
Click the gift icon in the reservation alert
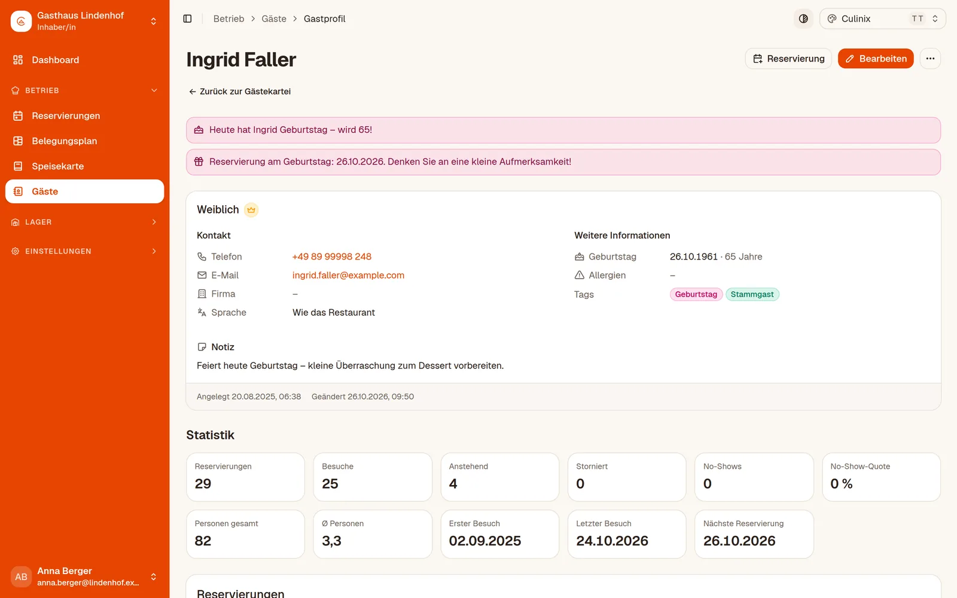[199, 161]
